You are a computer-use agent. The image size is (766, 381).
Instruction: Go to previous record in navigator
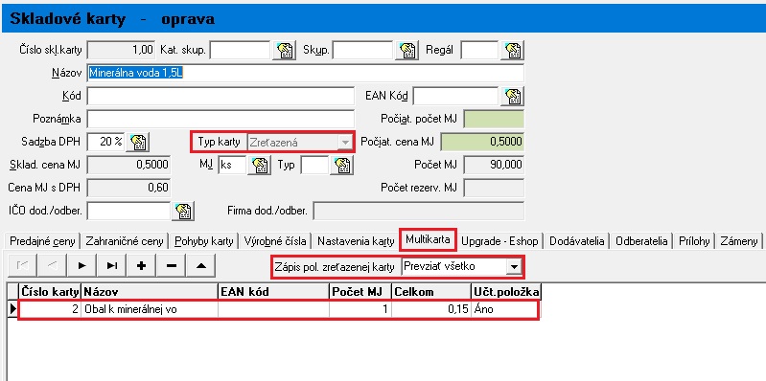(x=53, y=265)
